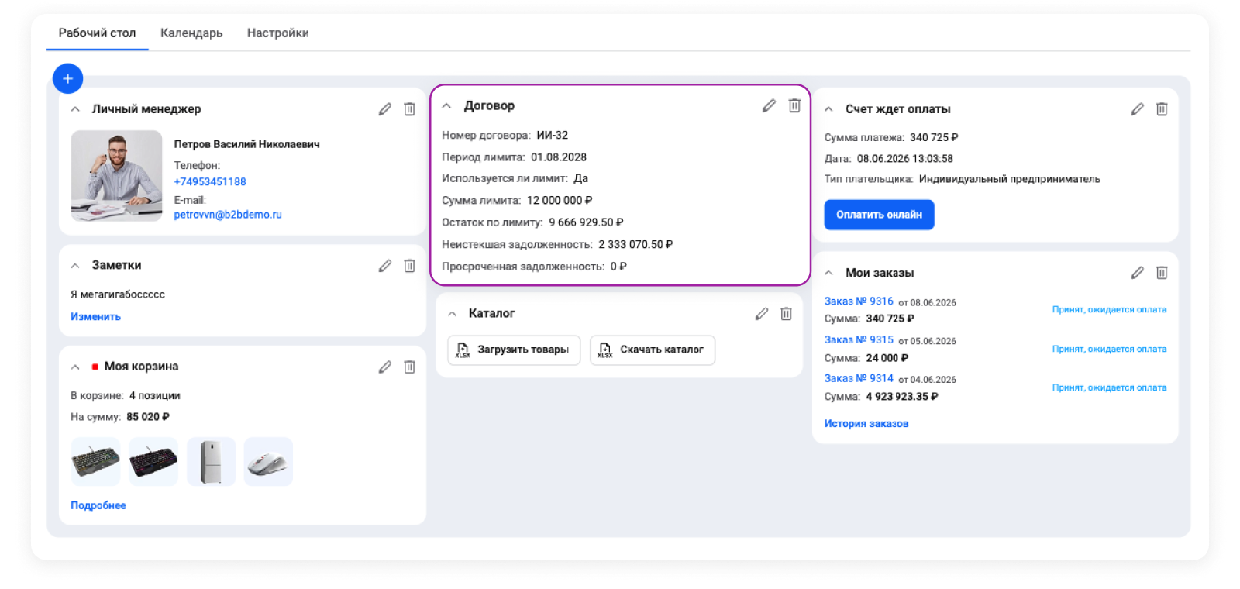Click remaining limit 9 666 929.50 ₽
The width and height of the screenshot is (1240, 589).
click(x=586, y=222)
